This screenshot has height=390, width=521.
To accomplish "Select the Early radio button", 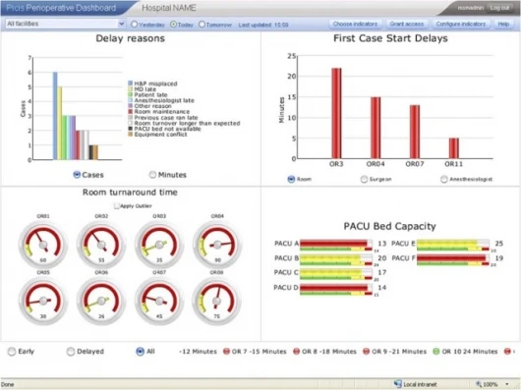I will 12,352.
